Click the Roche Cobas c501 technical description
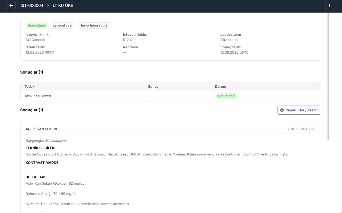Screen dimensions: 342x213 coord(157,154)
